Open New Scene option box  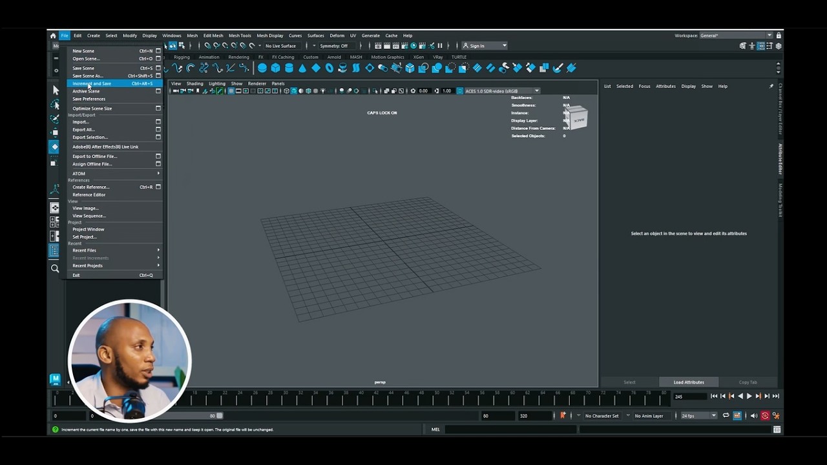158,51
